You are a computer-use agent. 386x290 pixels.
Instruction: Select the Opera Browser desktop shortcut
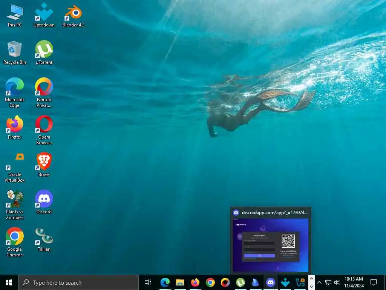pyautogui.click(x=44, y=130)
